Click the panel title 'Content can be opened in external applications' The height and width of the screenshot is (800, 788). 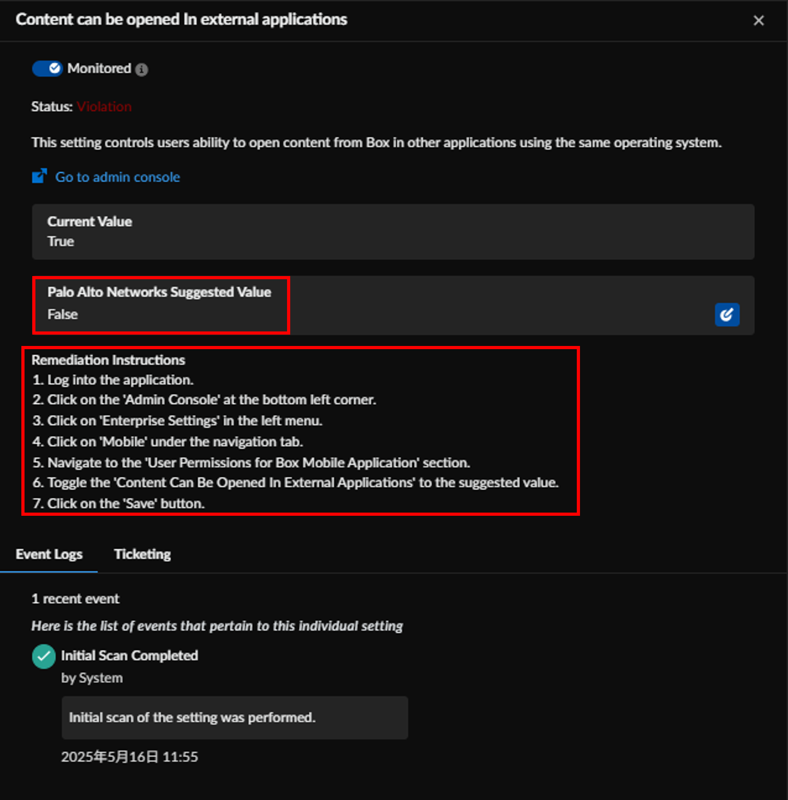[181, 20]
